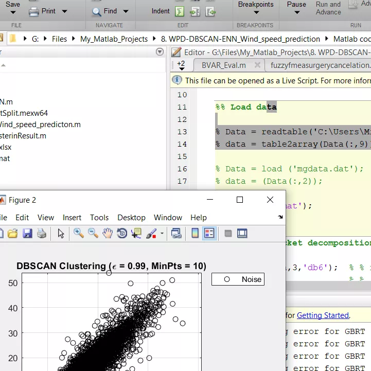Open the Current Folder panel actions menu

(160, 52)
